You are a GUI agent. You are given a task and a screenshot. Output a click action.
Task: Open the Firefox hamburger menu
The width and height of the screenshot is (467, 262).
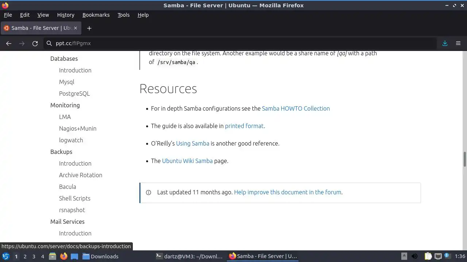[458, 43]
